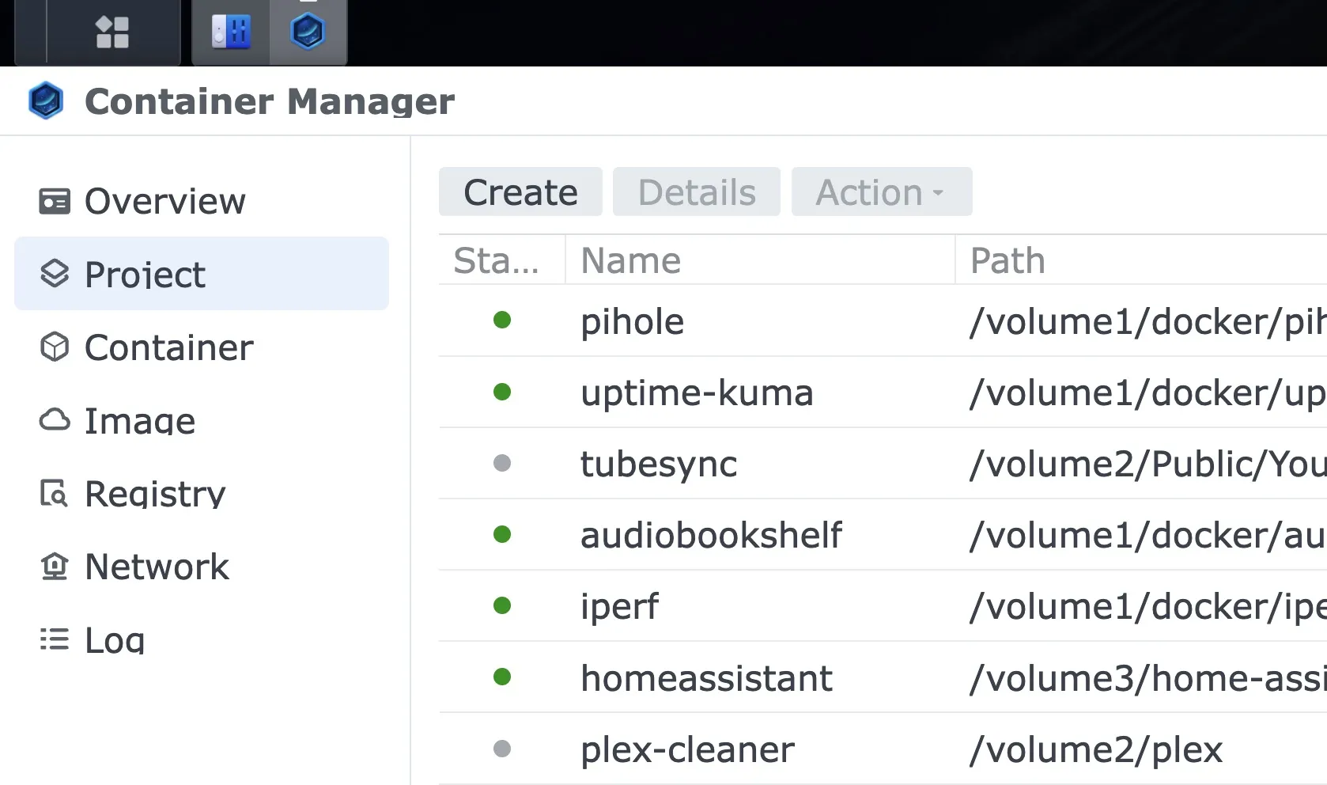Open the Overview page
Viewport: 1327px width, 785px height.
(164, 202)
